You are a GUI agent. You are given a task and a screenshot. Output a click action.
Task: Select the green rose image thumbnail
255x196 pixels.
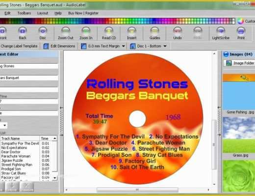239,176
